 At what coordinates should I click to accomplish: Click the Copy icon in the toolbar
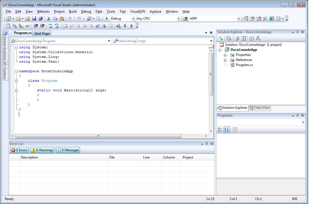tap(55, 19)
